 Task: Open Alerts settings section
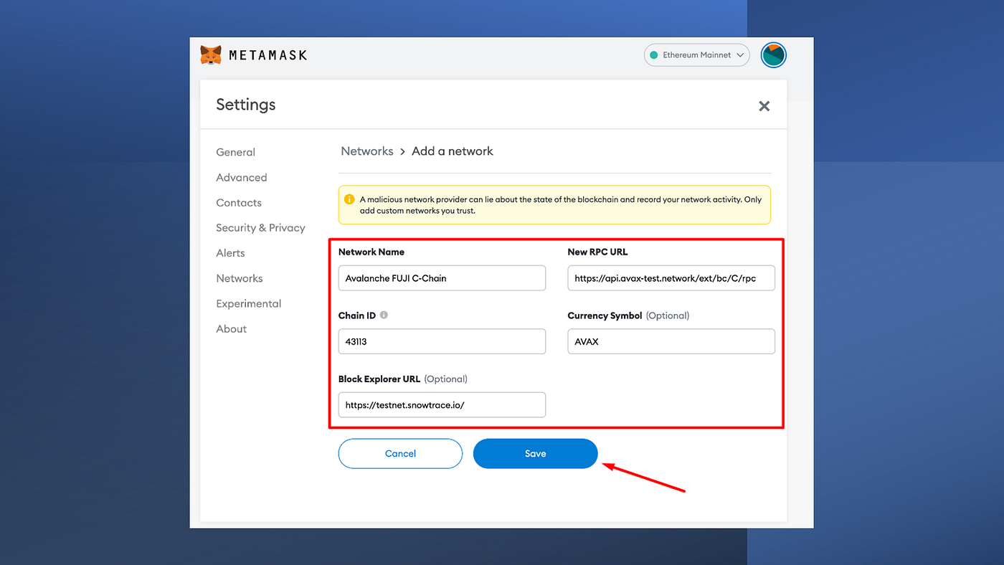(x=230, y=253)
